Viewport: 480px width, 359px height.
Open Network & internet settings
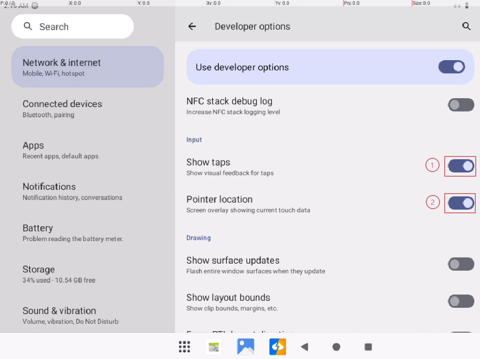tap(88, 67)
